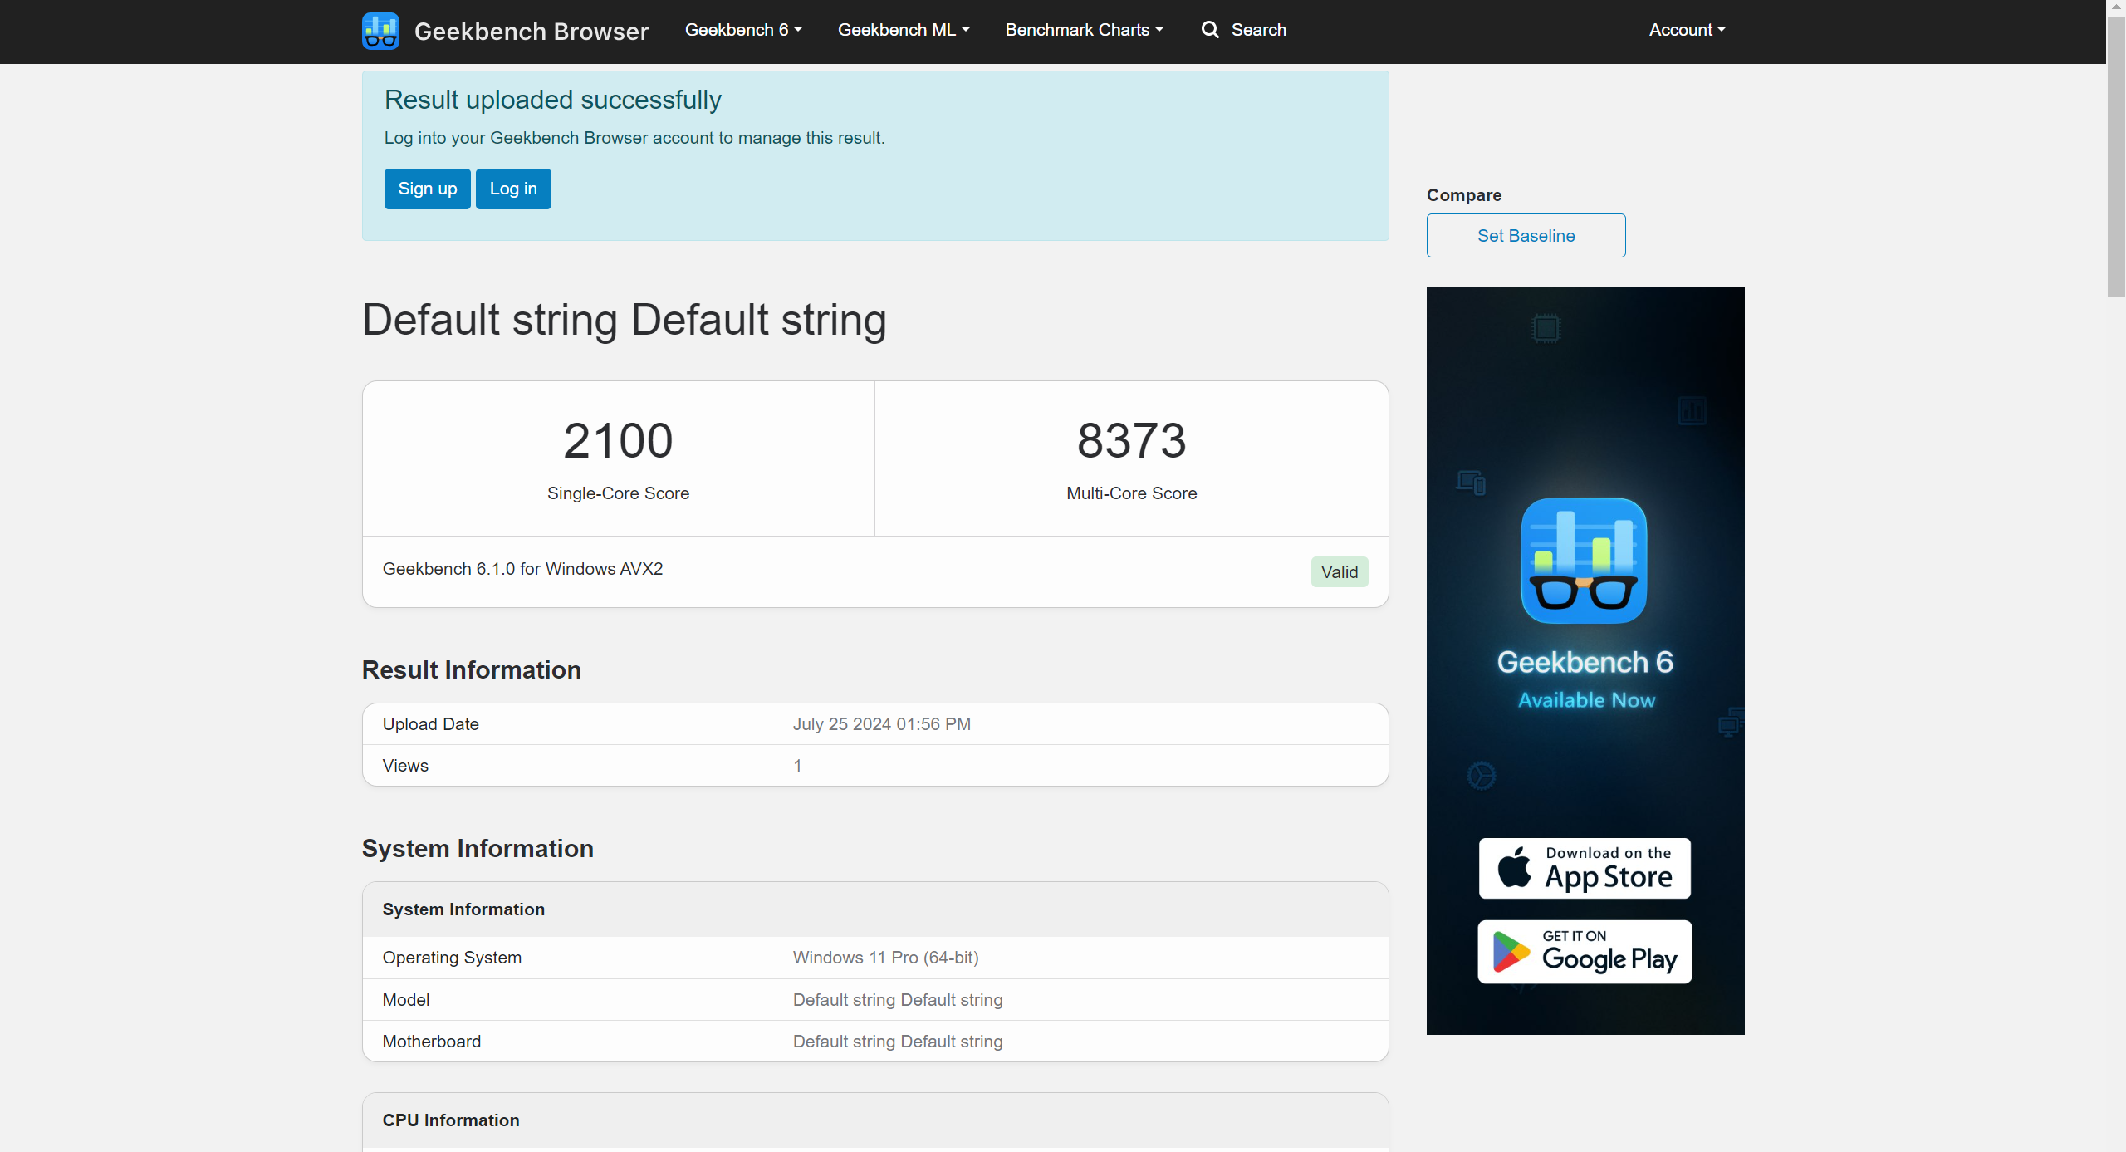Click the Views row label

click(405, 766)
